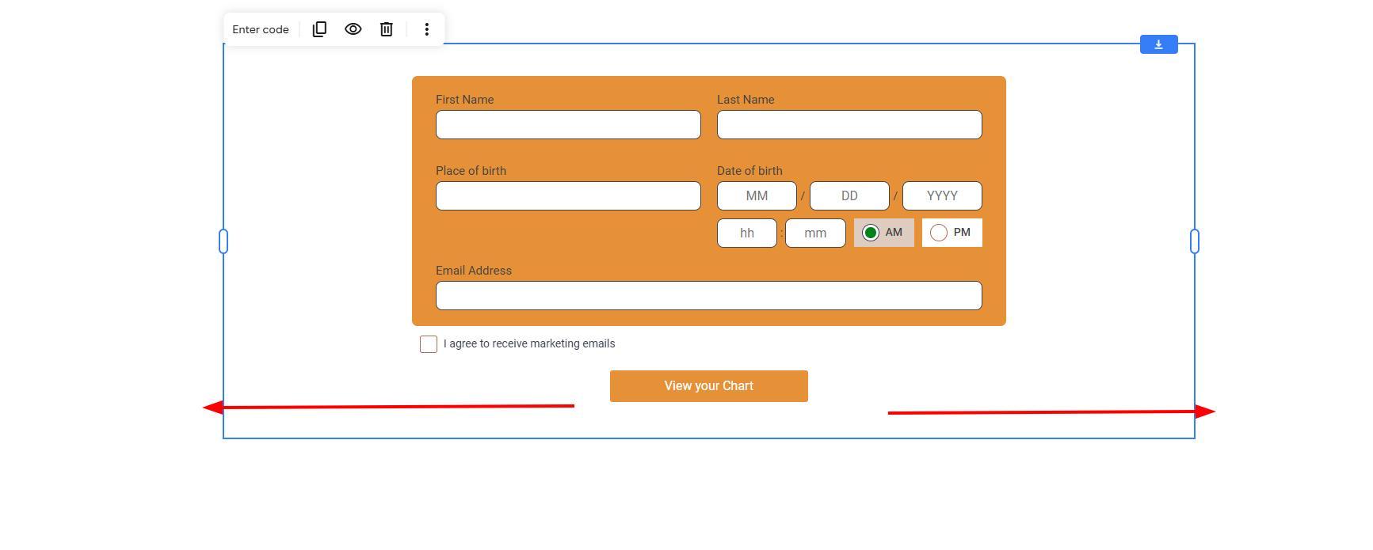The image size is (1373, 550).
Task: Focus the Last Name field
Action: point(849,125)
